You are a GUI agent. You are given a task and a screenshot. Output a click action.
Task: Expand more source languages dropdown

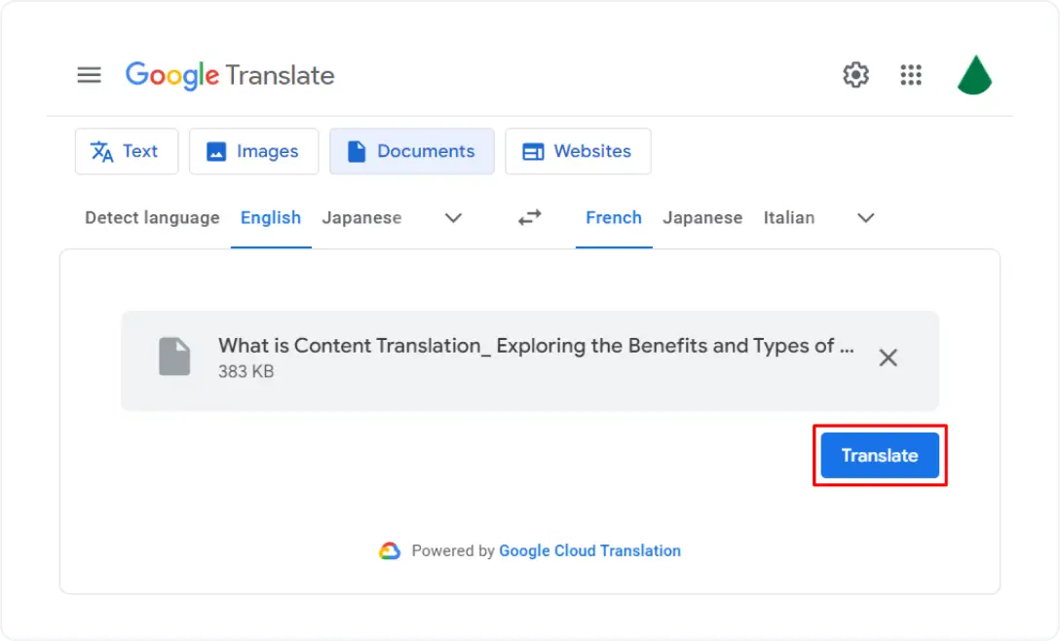tap(452, 218)
